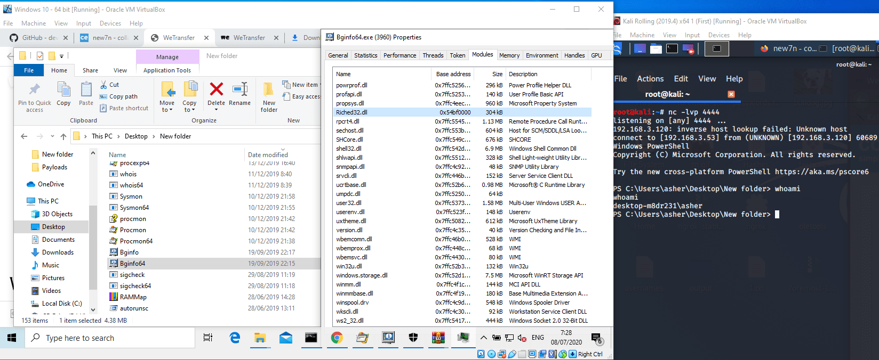This screenshot has height=360, width=879.
Task: Open the terminal launcher in Kali panel
Action: click(x=672, y=48)
